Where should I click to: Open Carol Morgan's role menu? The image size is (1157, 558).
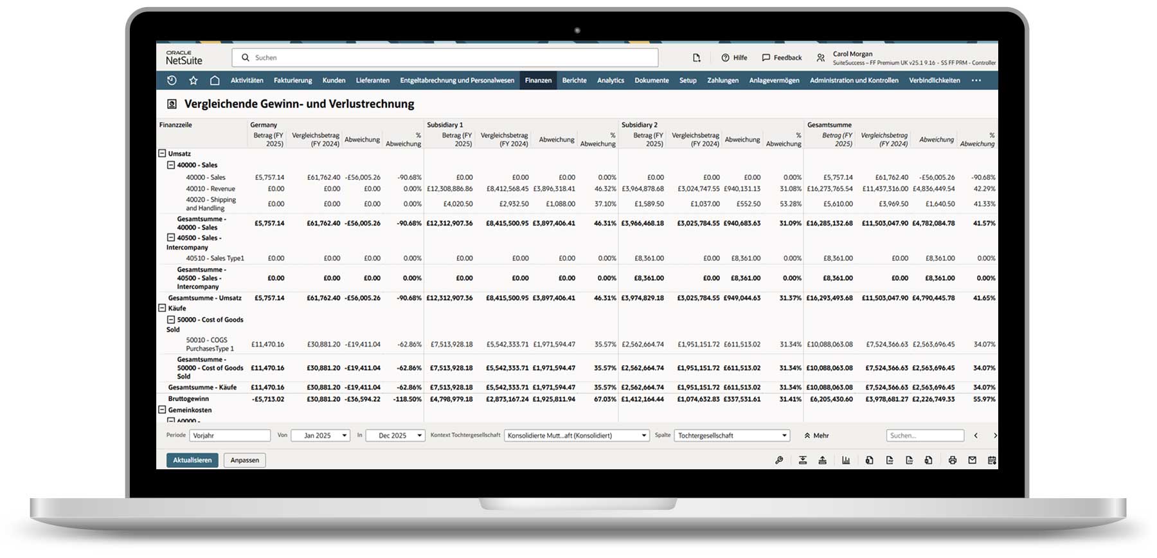pos(907,59)
